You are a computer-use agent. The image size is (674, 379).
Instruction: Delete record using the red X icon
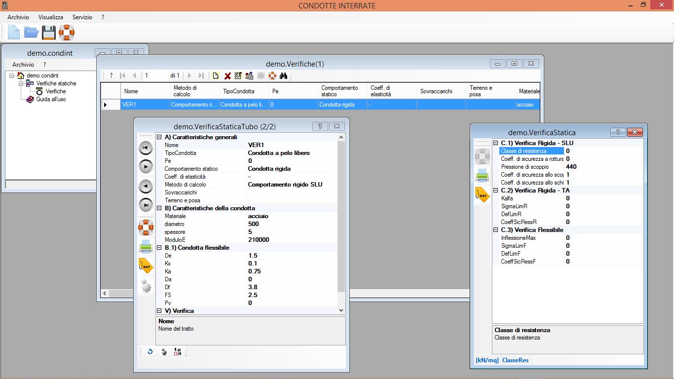(227, 76)
